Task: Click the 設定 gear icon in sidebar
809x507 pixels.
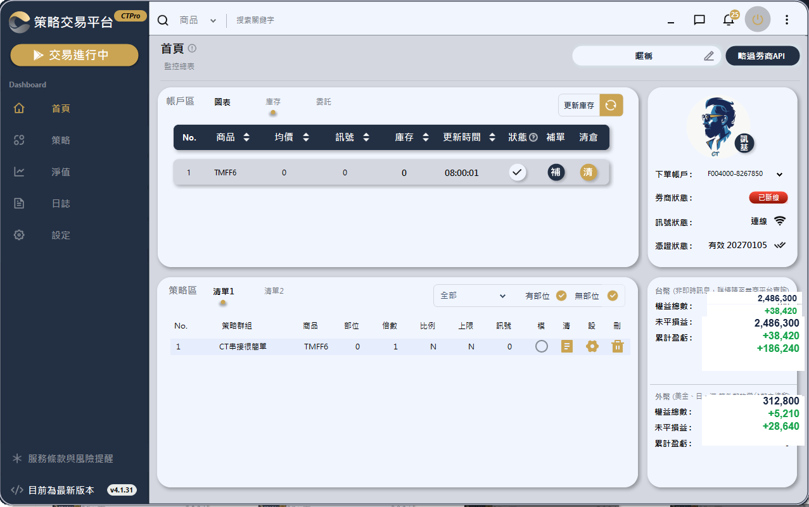Action: pos(19,235)
